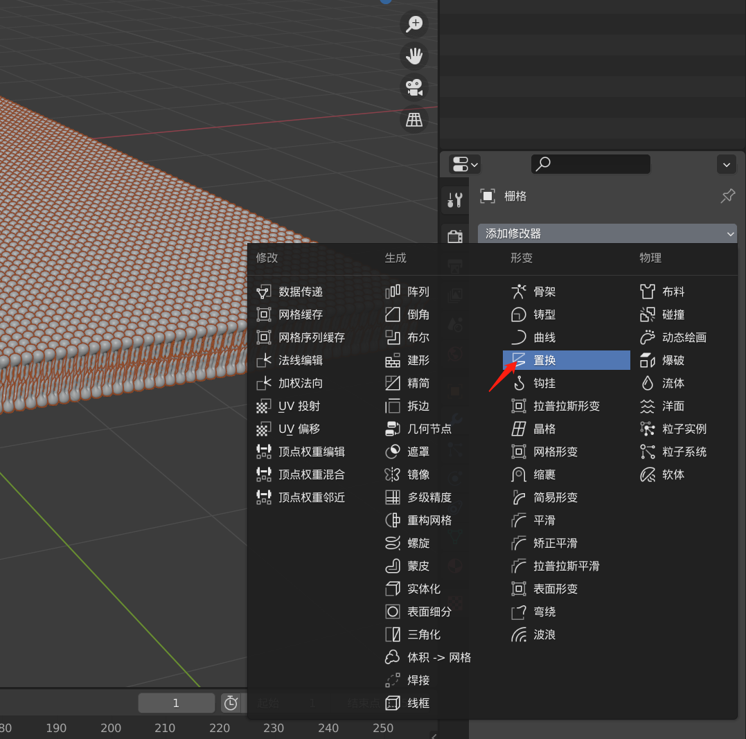Viewport: 746px width, 739px height.
Task: Click the 重构网格 modifier icon
Action: point(393,520)
